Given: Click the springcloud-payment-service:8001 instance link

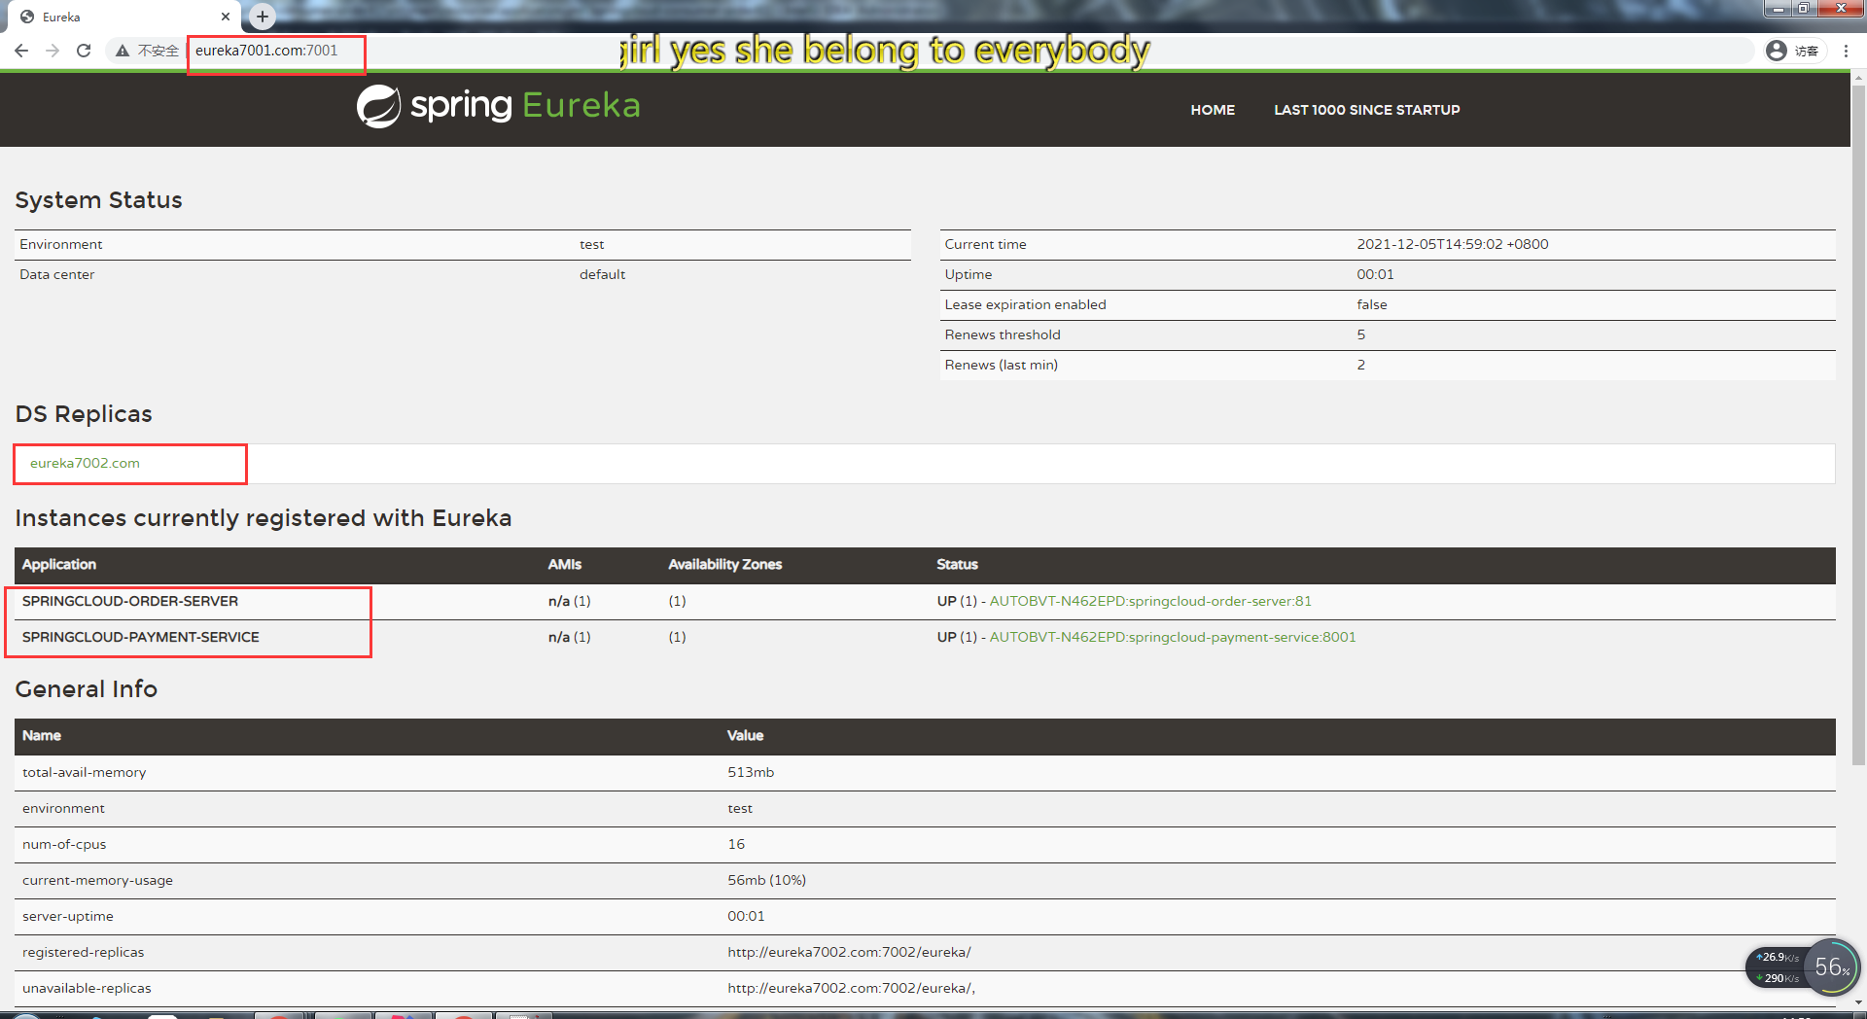Looking at the screenshot, I should [1172, 637].
